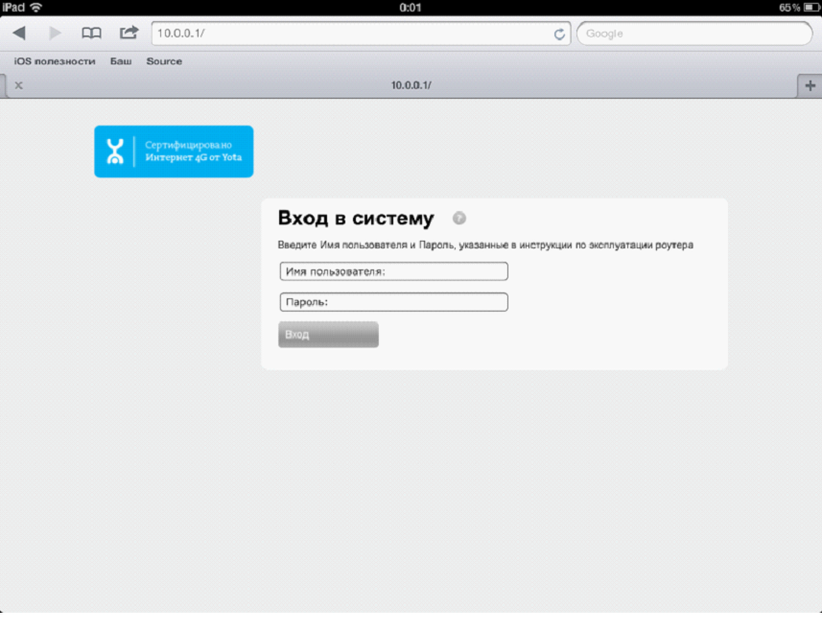
Task: Open the share action icon
Action: (x=129, y=33)
